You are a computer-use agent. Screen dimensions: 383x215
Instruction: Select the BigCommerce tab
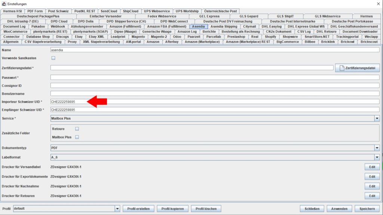[288, 42]
